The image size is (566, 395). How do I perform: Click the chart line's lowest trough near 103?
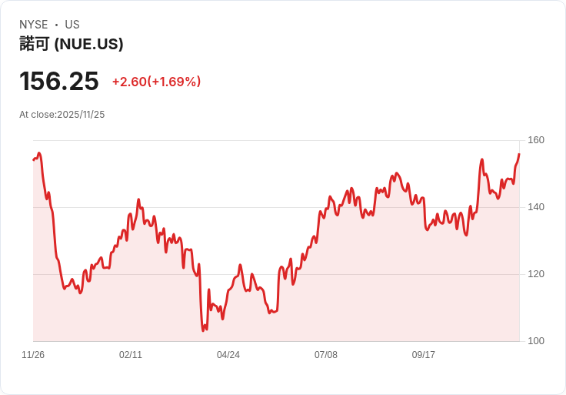point(203,330)
